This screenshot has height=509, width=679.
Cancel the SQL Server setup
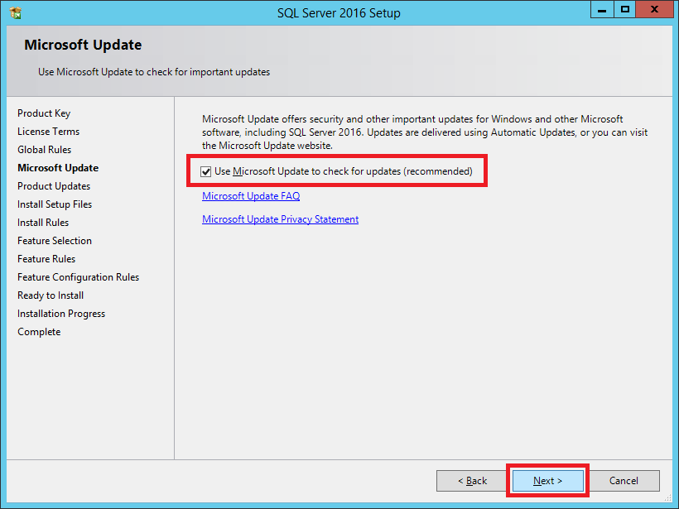624,481
